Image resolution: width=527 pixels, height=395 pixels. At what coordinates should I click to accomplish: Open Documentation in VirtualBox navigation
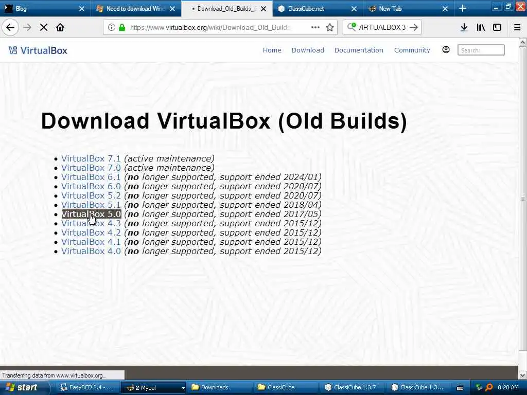[x=359, y=50]
